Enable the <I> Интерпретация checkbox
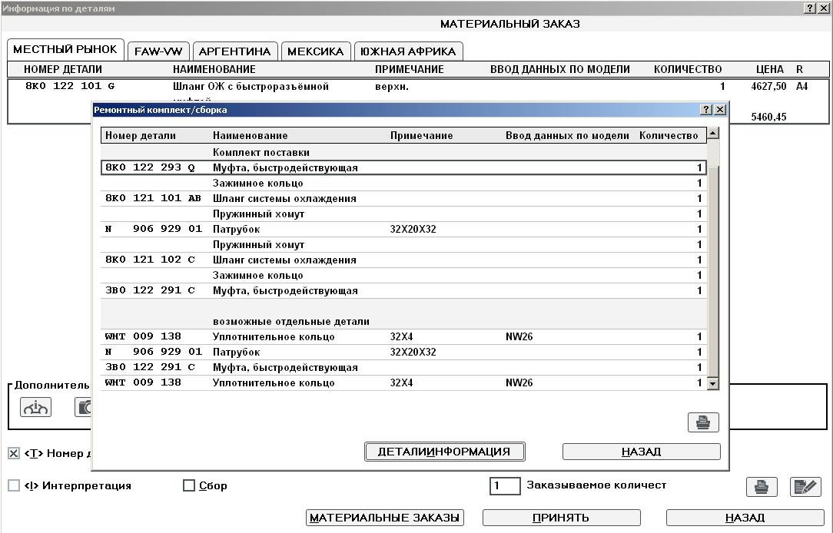The height and width of the screenshot is (533, 833). tap(14, 485)
